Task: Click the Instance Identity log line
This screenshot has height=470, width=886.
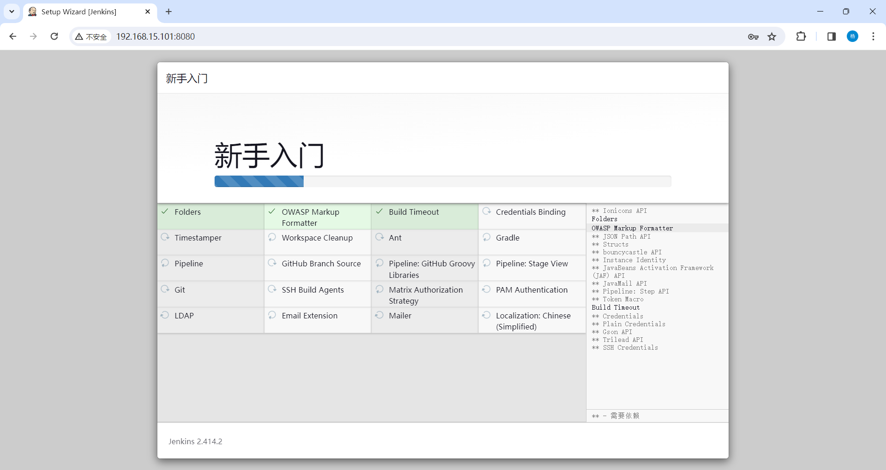Action: [629, 260]
